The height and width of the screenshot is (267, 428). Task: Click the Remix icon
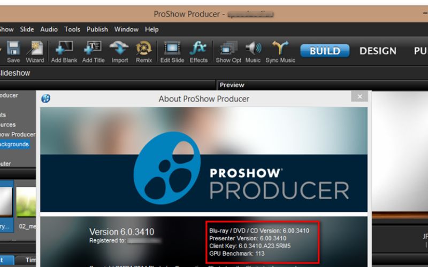coord(144,52)
